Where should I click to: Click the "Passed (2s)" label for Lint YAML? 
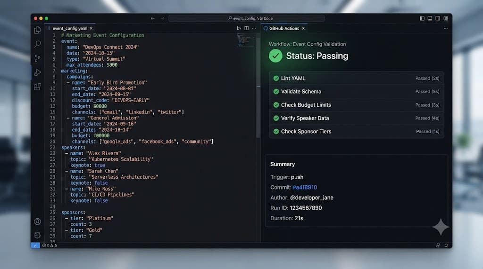[x=427, y=79]
